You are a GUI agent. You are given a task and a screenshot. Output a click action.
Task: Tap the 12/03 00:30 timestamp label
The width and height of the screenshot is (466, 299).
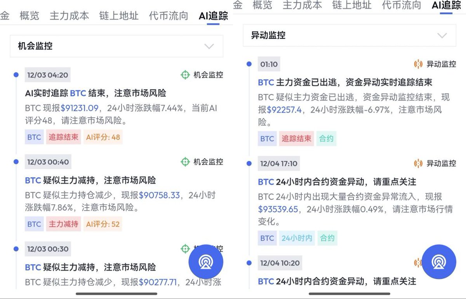(48, 249)
